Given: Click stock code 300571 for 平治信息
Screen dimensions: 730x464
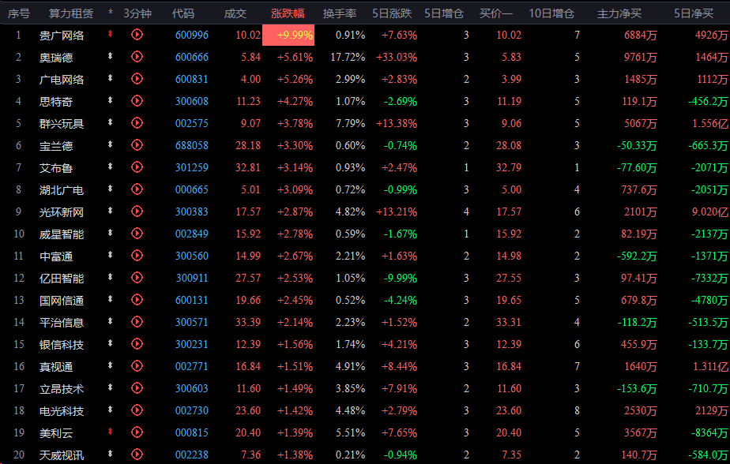Looking at the screenshot, I should pos(192,322).
